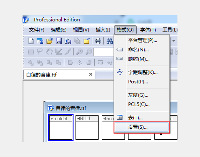
Task: Click the third combine contours icon
Action: pos(49,63)
